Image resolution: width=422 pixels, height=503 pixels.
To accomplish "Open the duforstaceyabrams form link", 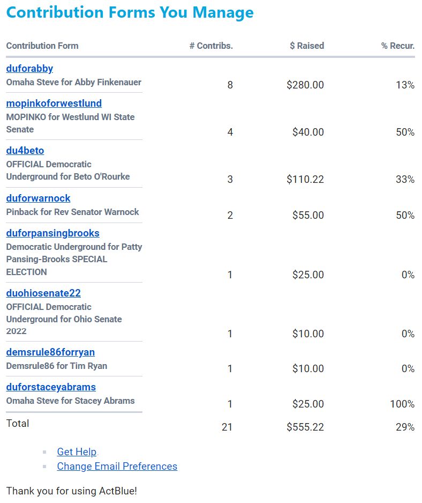I will pyautogui.click(x=51, y=387).
